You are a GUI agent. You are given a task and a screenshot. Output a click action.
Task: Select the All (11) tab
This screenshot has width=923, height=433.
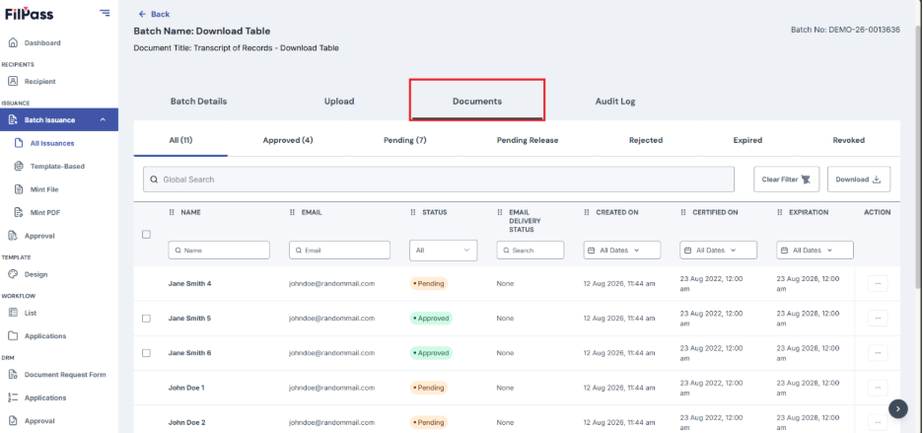click(180, 140)
